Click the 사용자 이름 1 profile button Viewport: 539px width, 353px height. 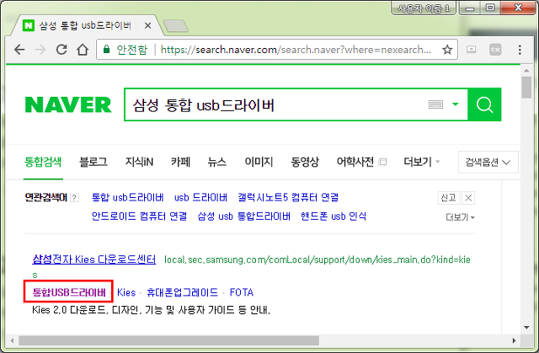(424, 8)
